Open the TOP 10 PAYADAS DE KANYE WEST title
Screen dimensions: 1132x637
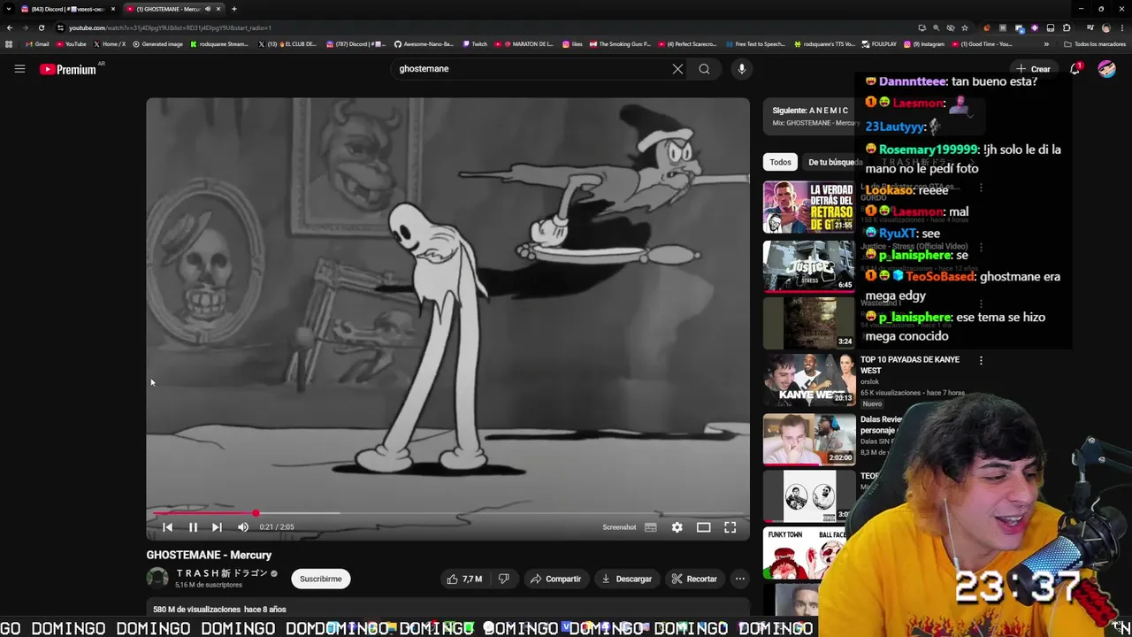(910, 365)
